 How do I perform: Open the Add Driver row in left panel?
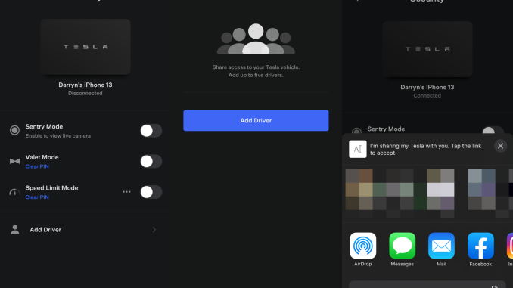(85, 230)
